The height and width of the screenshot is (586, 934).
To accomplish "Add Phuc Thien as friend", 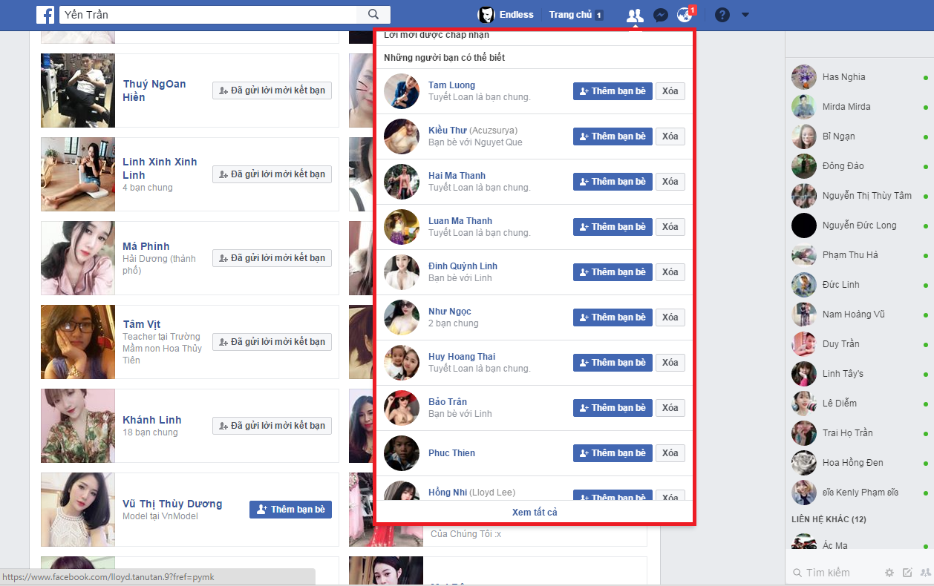I will [x=613, y=453].
